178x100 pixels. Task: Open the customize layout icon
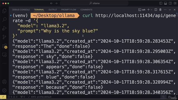tap(175, 3)
